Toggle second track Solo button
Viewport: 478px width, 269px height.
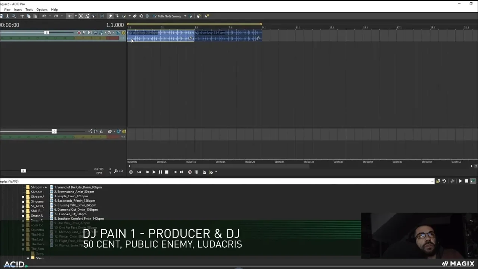point(124,131)
